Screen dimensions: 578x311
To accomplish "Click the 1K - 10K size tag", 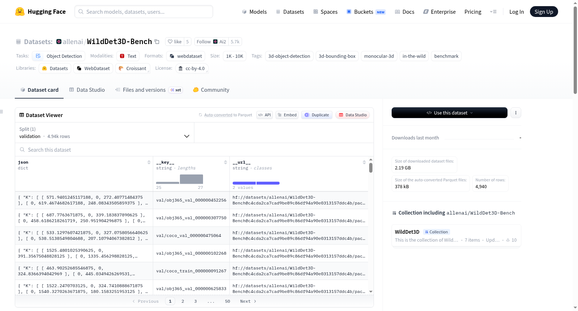I will pyautogui.click(x=234, y=56).
